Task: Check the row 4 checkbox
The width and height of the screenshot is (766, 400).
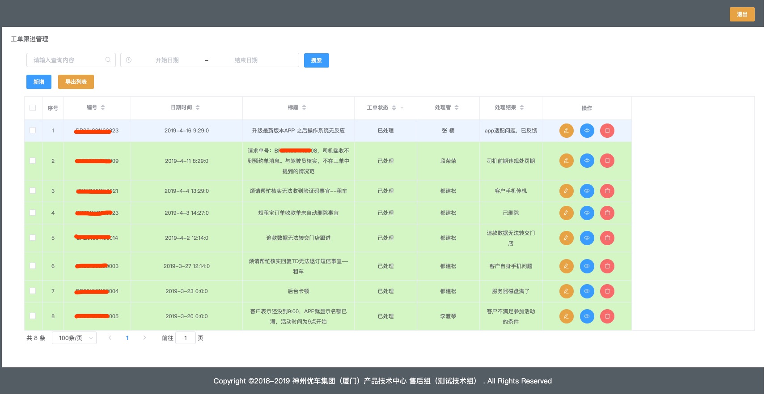Action: click(33, 213)
